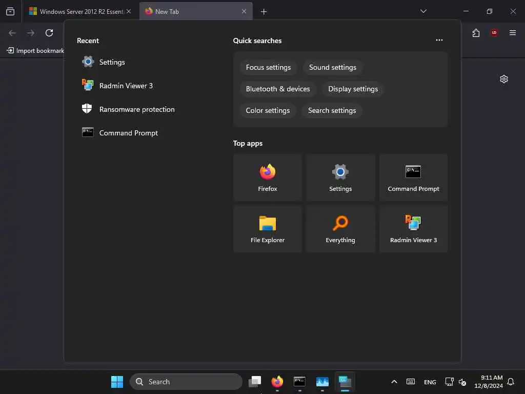Open the blue graph app taskbar icon
Viewport: 525px width, 394px height.
click(x=322, y=382)
